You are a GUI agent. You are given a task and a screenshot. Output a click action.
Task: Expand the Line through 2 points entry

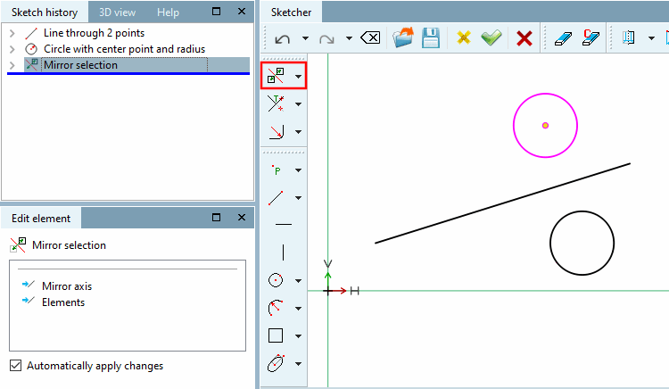(12, 33)
